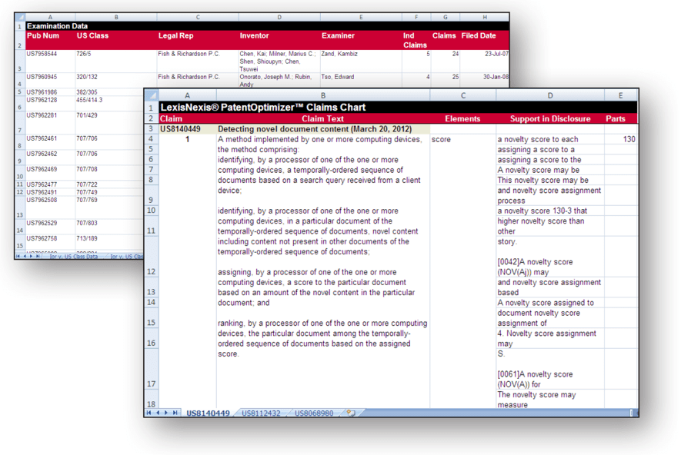Insert new worksheet icon after US8068980 tab
This screenshot has height=455, width=681.
(351, 413)
